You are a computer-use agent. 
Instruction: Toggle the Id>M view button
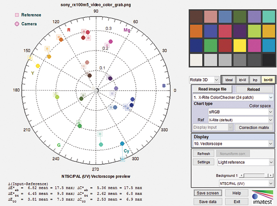click(x=242, y=80)
